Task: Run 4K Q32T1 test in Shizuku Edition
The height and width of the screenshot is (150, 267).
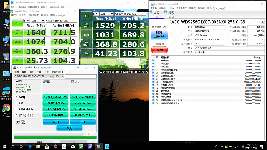Action: coord(86,44)
